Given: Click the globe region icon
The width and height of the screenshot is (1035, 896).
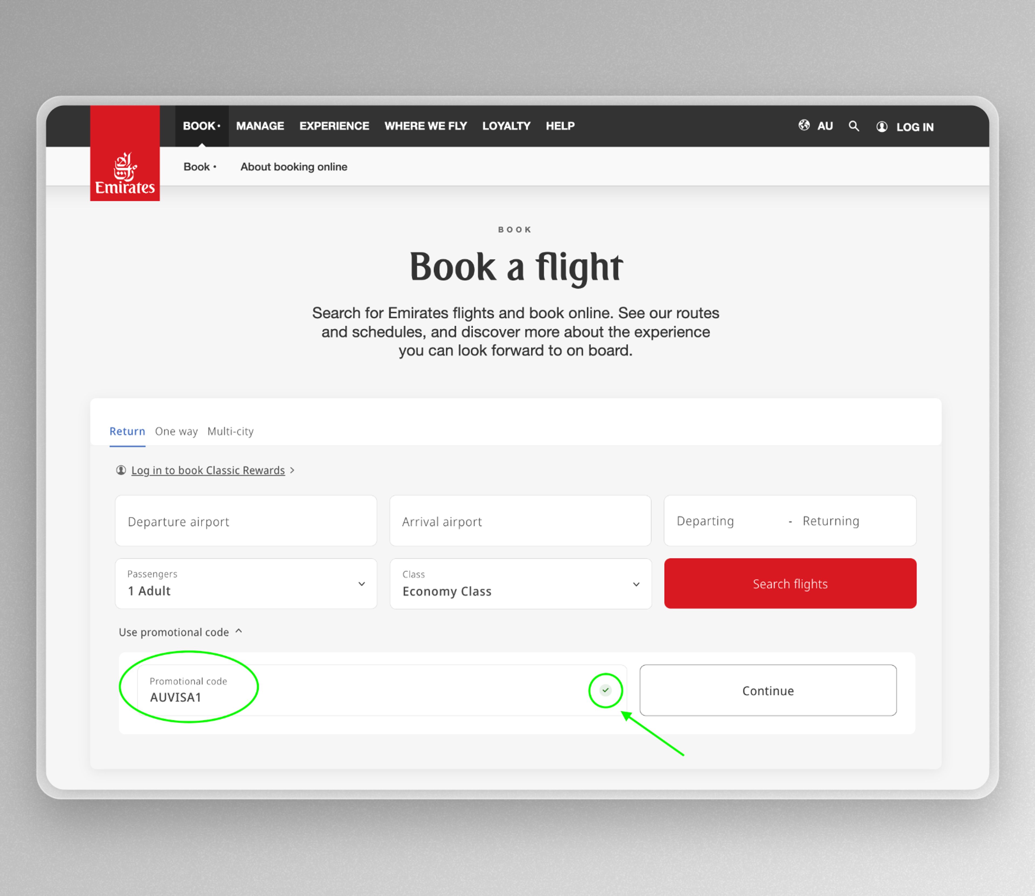Looking at the screenshot, I should (804, 125).
